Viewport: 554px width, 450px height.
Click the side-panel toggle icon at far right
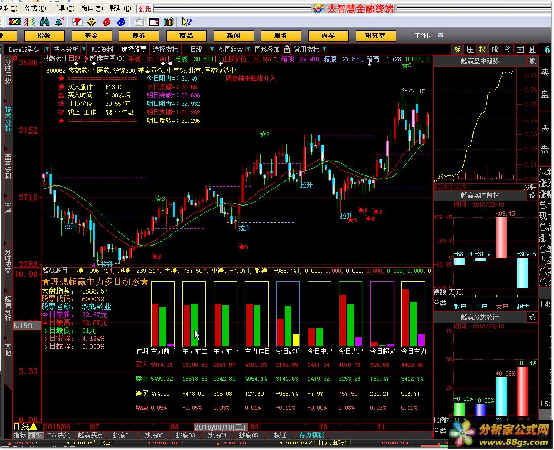tap(532, 49)
